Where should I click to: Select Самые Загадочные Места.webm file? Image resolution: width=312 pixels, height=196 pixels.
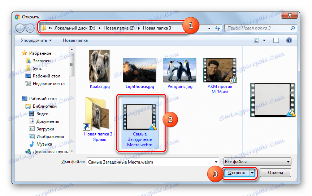tap(140, 122)
